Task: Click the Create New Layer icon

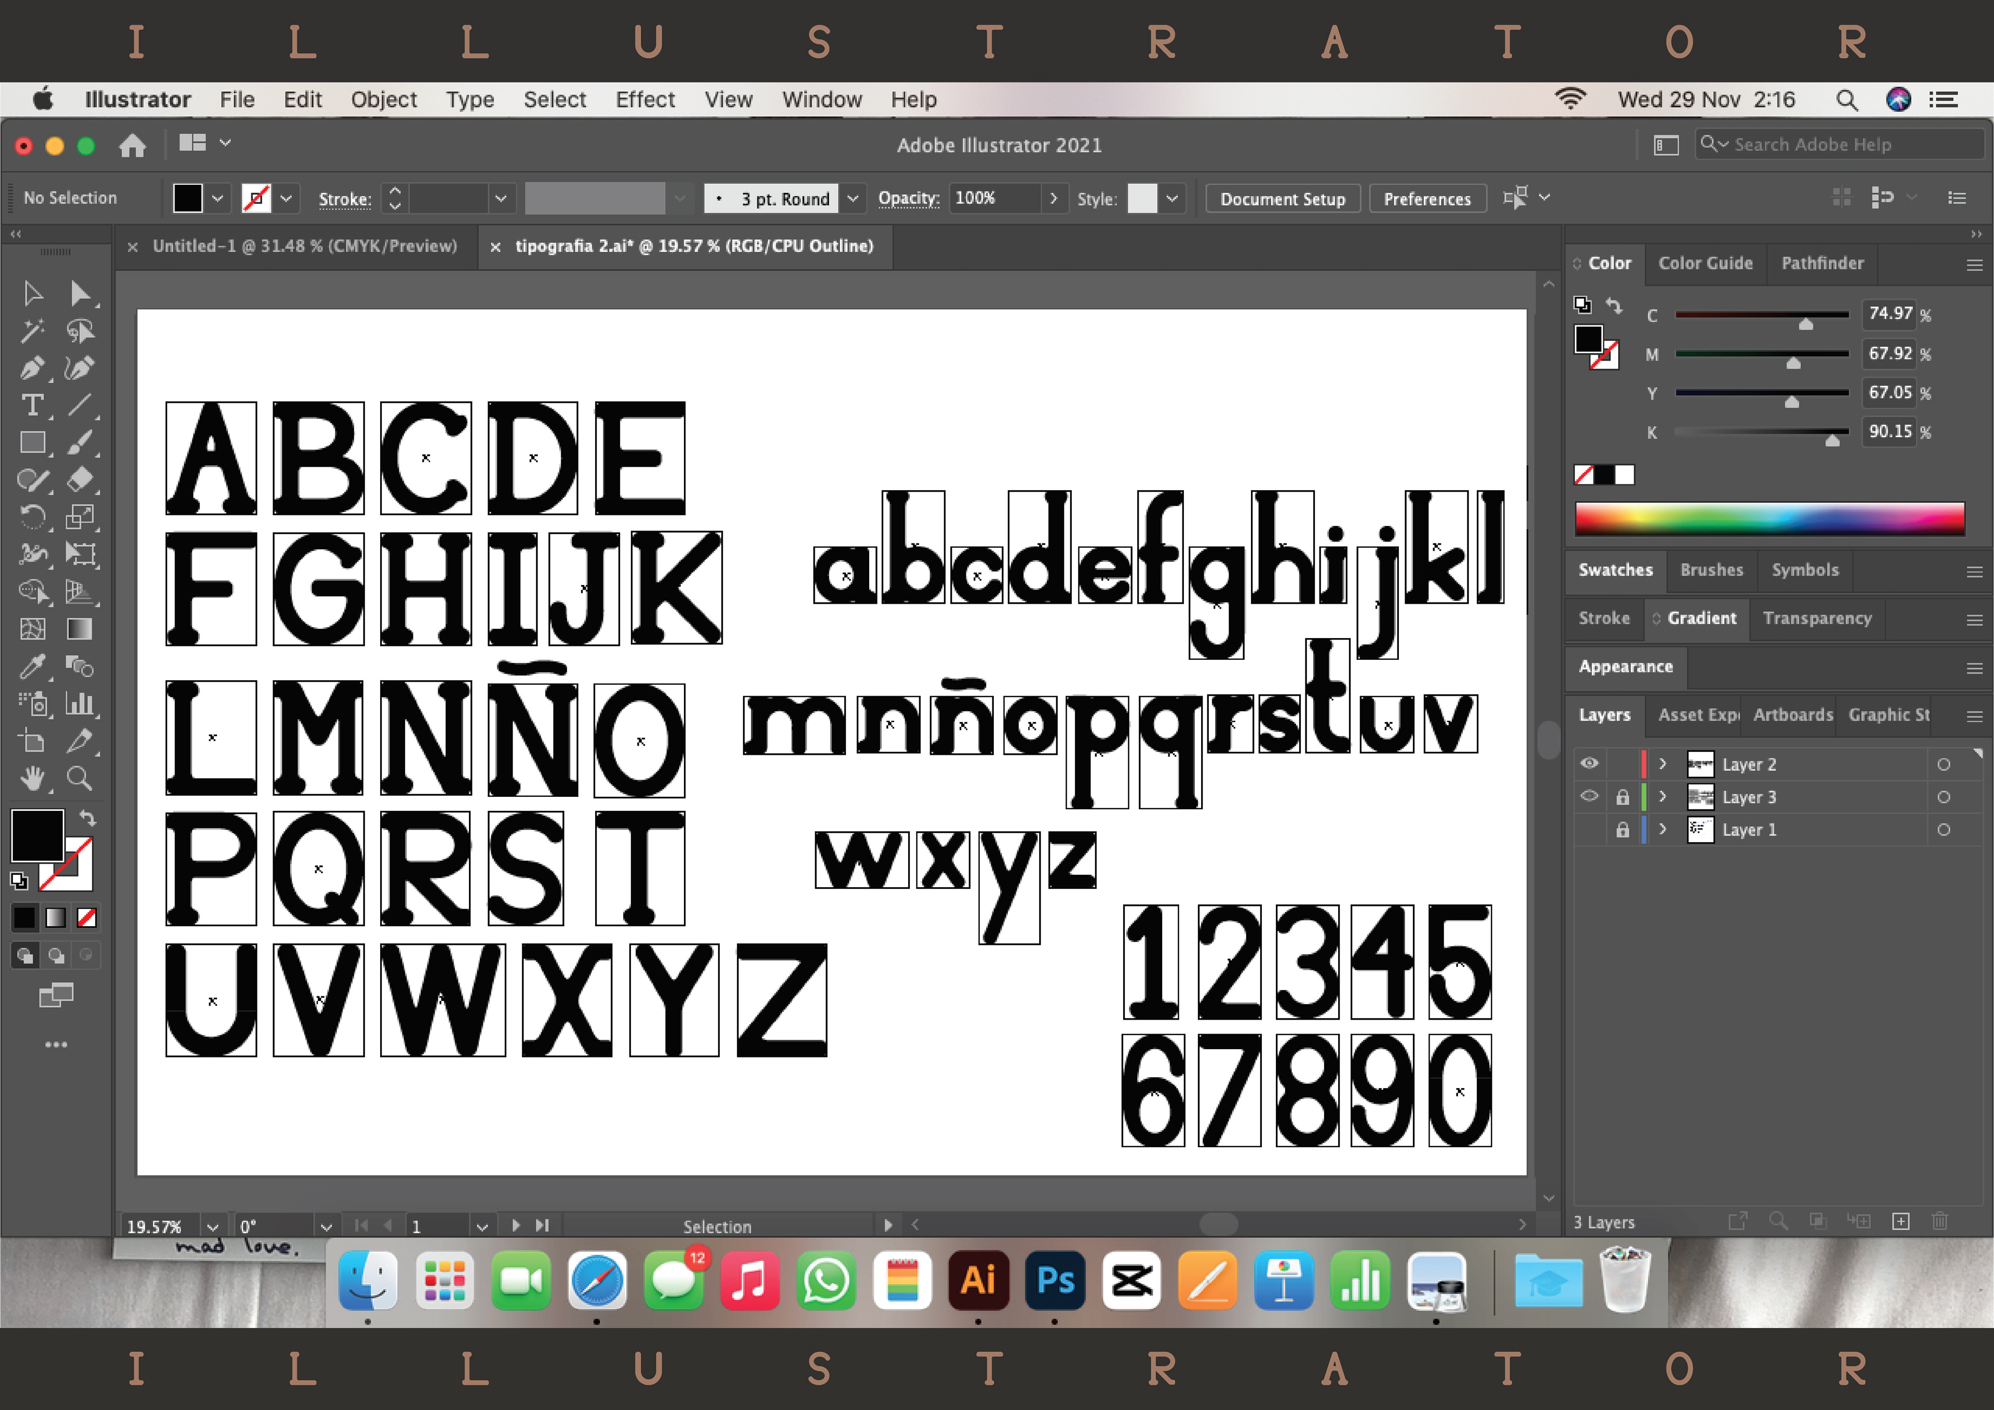Action: pyautogui.click(x=1901, y=1222)
